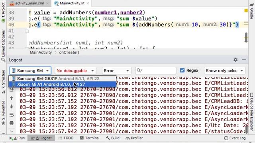The height and width of the screenshot is (143, 255).
Task: Open the Error log level dropdown
Action: point(116,71)
